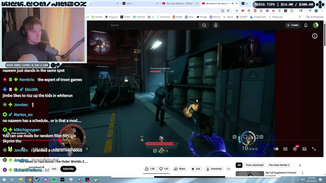Bookmark this page with the star icon

pos(228,11)
